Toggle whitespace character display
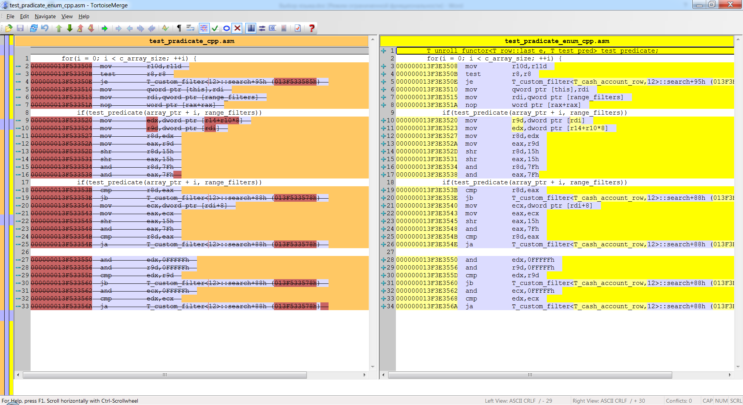 coord(178,28)
